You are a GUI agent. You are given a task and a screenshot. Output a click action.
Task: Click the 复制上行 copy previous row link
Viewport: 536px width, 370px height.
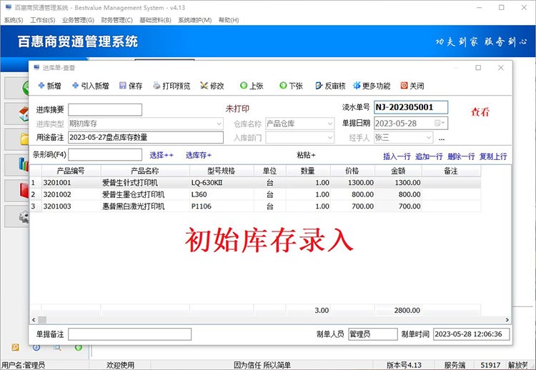point(493,156)
